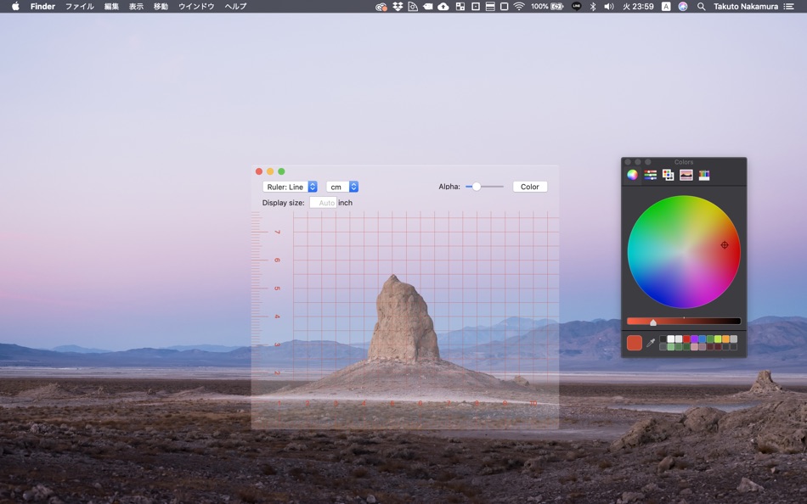Open the volume control icon
Image resolution: width=807 pixels, height=504 pixels.
[609, 6]
